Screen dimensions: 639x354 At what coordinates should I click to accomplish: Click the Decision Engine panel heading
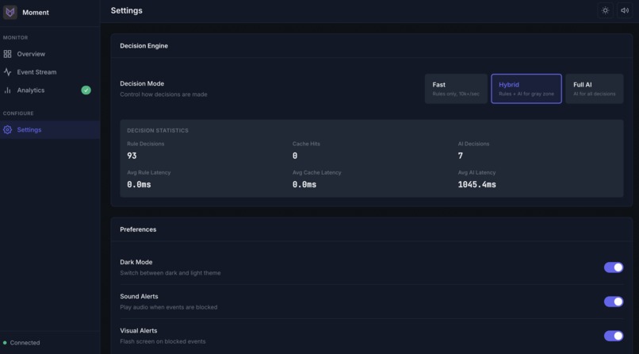pos(143,46)
